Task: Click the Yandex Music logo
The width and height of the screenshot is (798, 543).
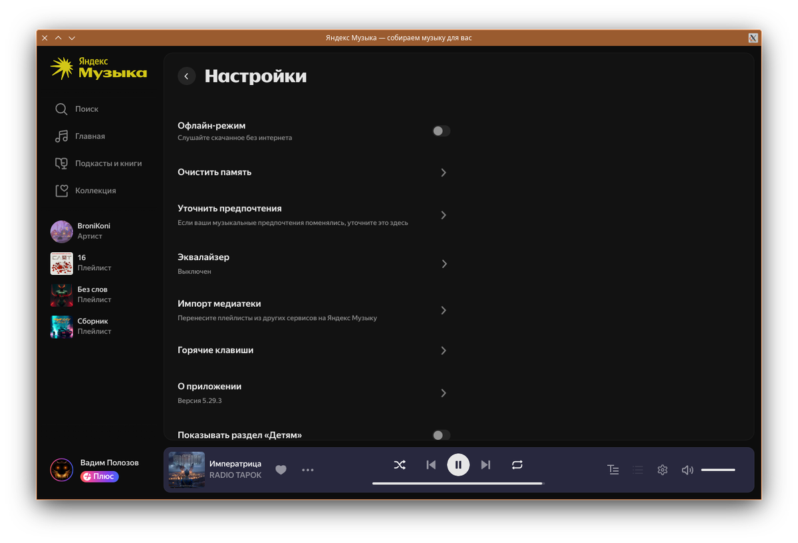Action: click(x=98, y=68)
